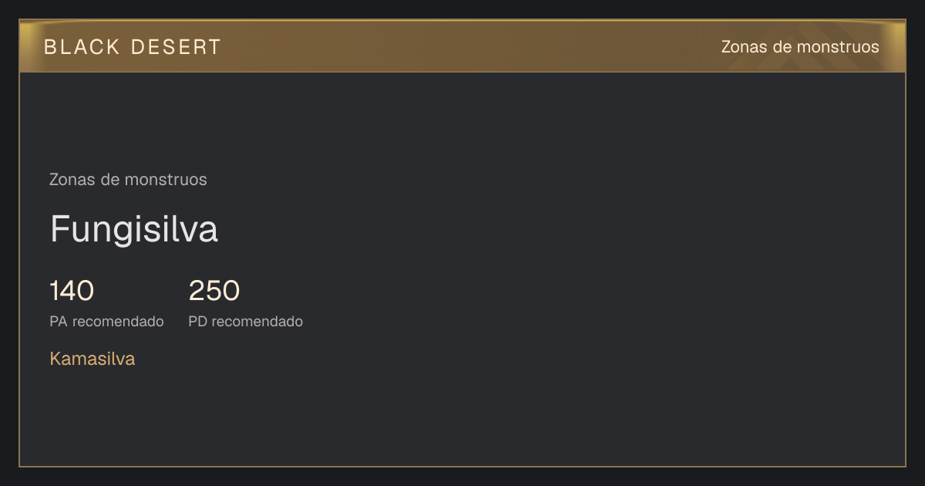Click the BLACK DESERT logo text
925x486 pixels.
133,47
